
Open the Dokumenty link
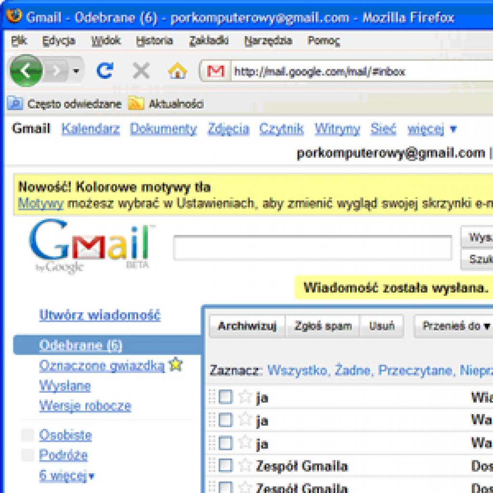click(164, 129)
